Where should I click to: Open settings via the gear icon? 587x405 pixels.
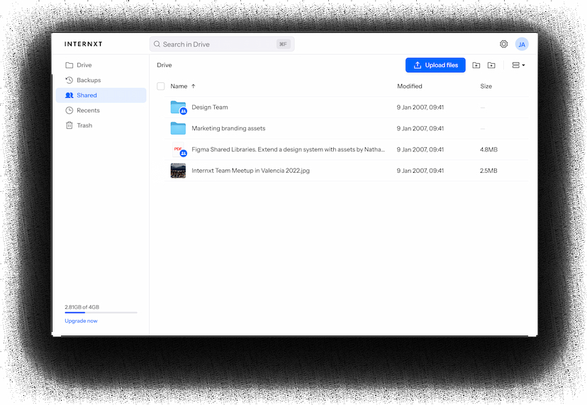[x=503, y=44]
